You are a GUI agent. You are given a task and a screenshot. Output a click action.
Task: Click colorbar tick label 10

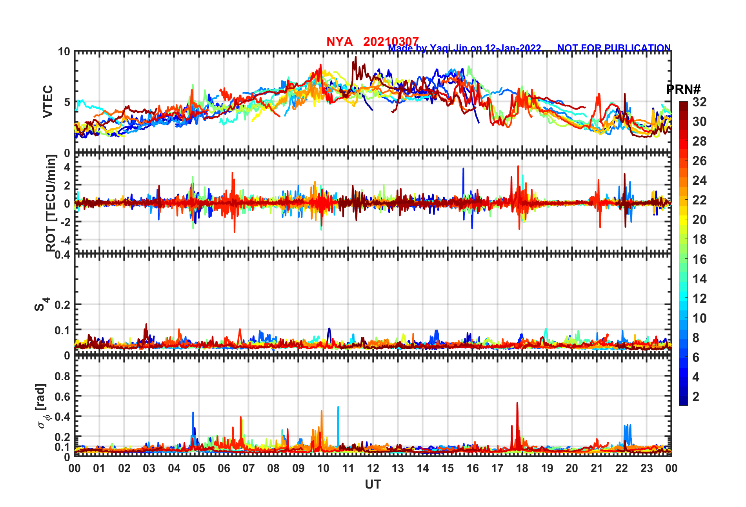point(699,318)
